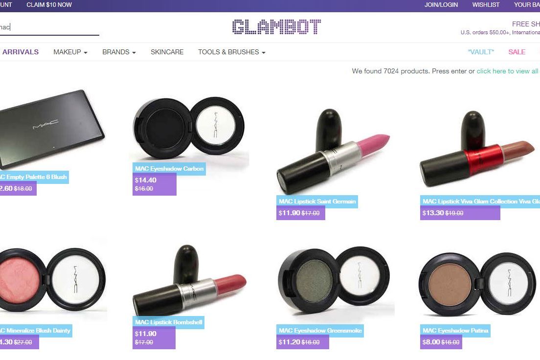
Task: Open the SALE section
Action: [x=517, y=52]
